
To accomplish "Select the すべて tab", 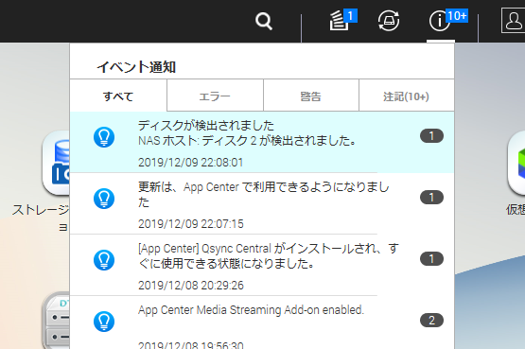I will pos(118,96).
